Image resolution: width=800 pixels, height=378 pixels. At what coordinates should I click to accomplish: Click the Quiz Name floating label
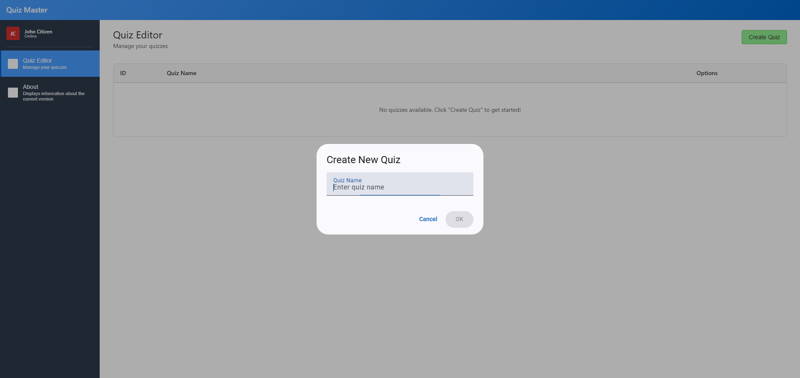347,180
